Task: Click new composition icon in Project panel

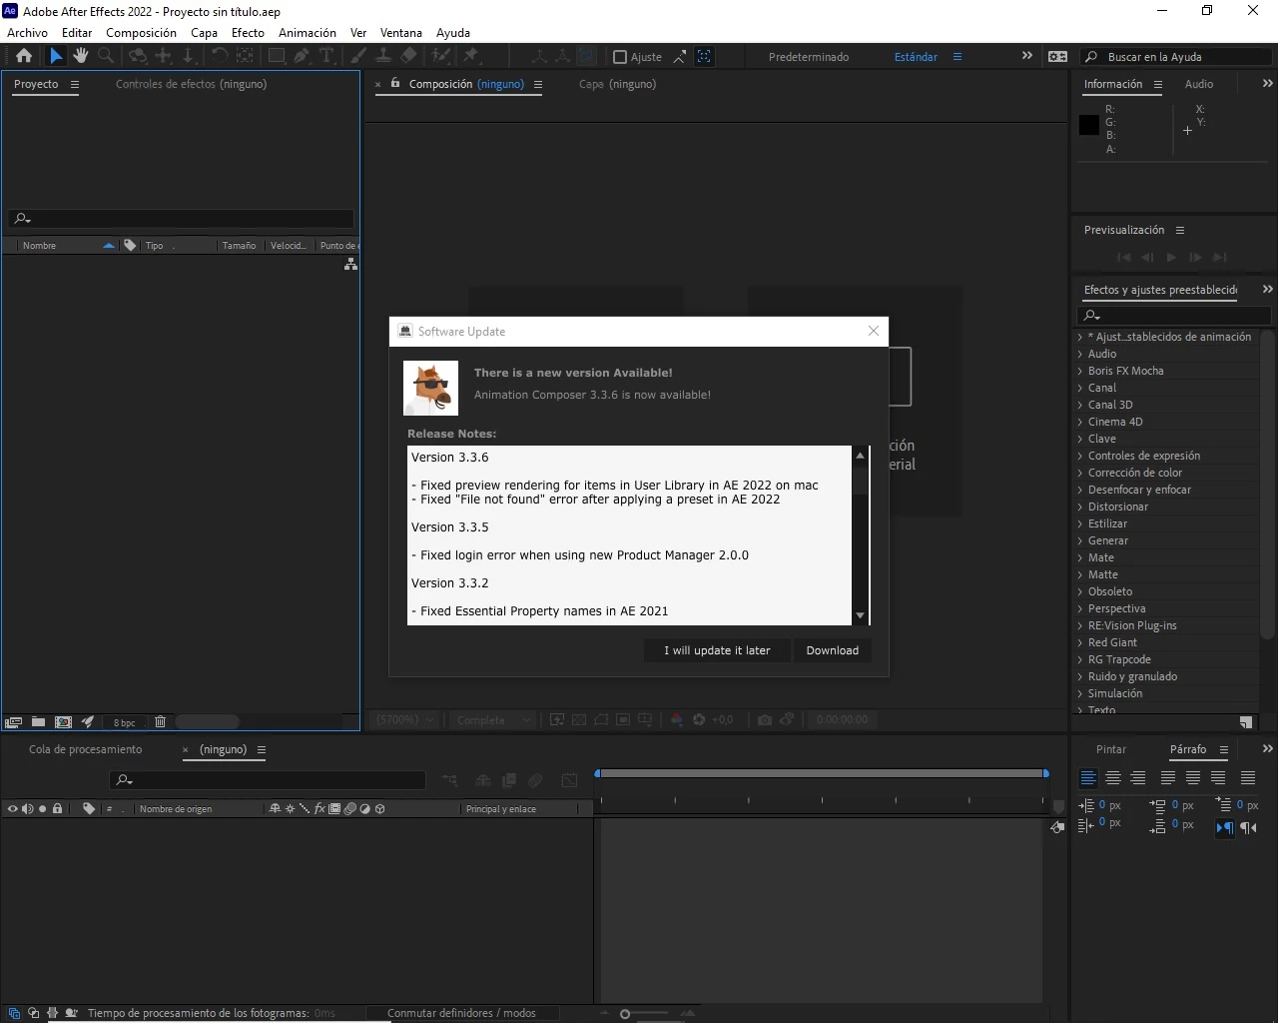Action: 63,721
